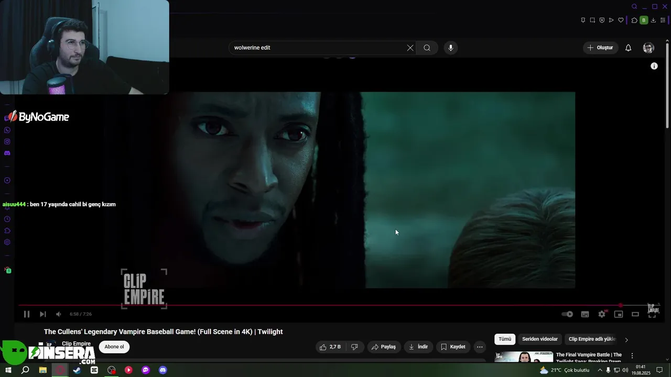Image resolution: width=671 pixels, height=377 pixels.
Task: Open YouTube notifications bell
Action: (628, 48)
